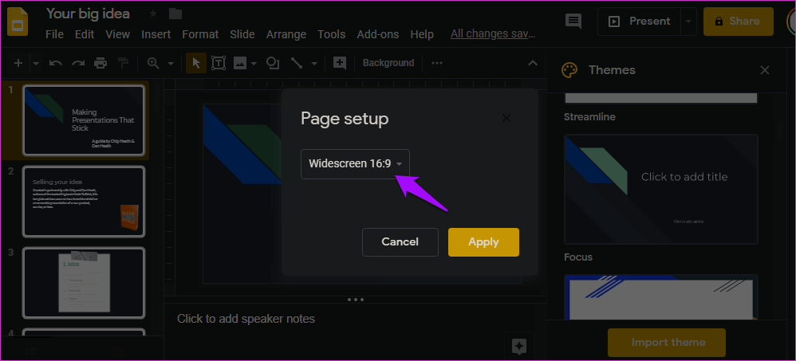Select the text box tool

click(219, 64)
